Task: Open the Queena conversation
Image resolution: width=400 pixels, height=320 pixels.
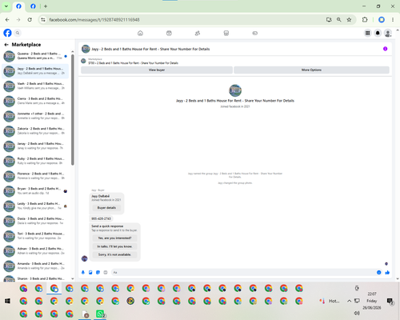Action: click(x=35, y=56)
